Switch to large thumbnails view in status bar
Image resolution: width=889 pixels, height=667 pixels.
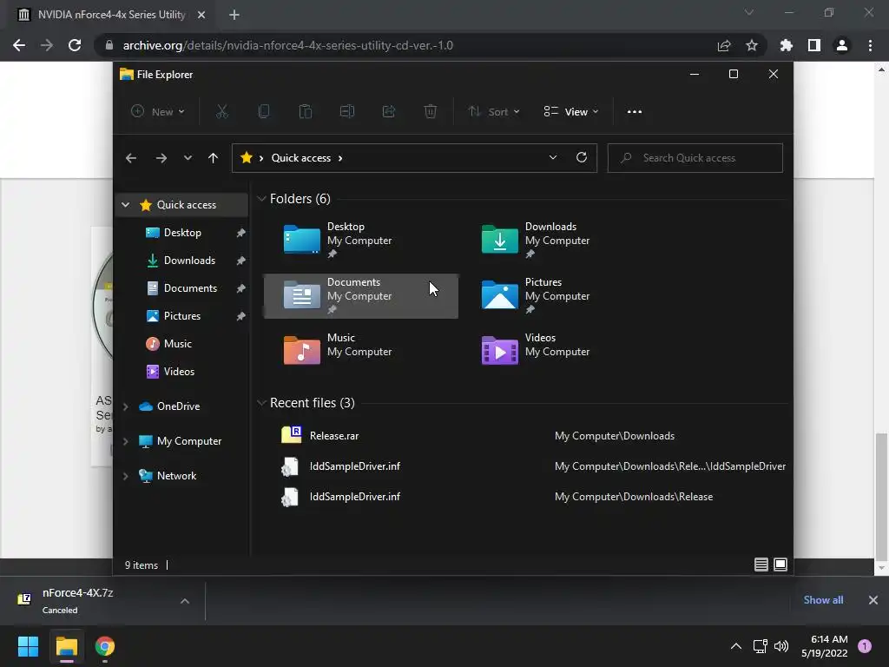pos(780,565)
